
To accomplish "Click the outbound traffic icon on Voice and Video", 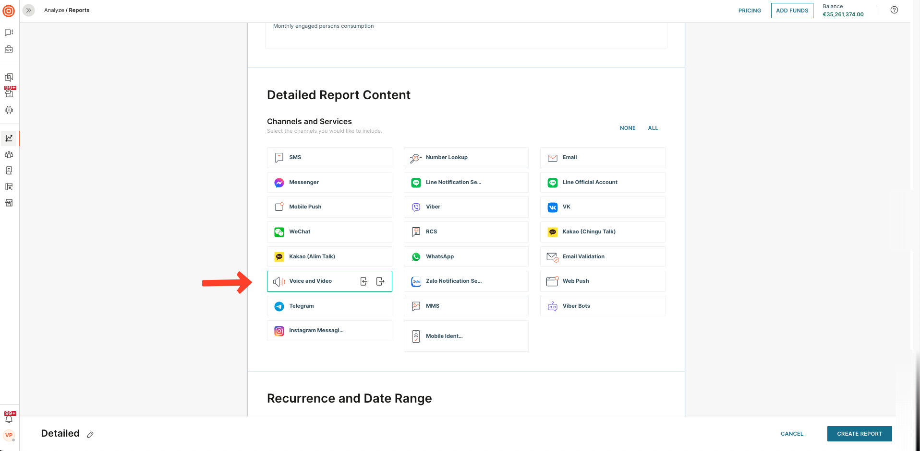I will click(380, 281).
